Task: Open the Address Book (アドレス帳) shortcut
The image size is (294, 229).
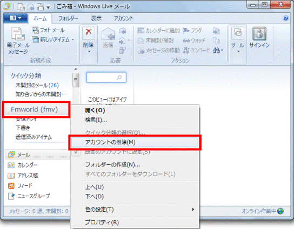Action: (23, 175)
